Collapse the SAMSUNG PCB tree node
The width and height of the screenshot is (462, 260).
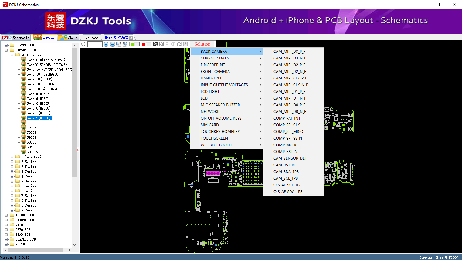coord(6,50)
